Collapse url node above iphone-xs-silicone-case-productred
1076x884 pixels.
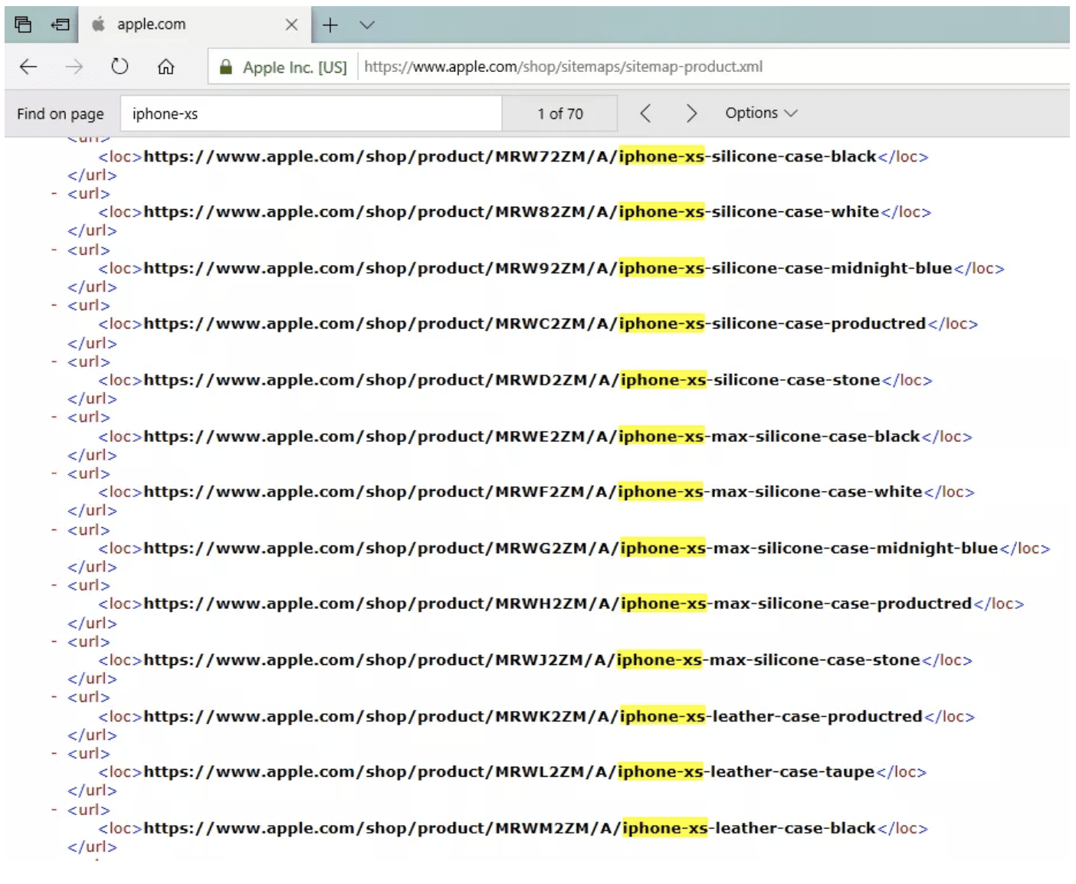pos(54,305)
